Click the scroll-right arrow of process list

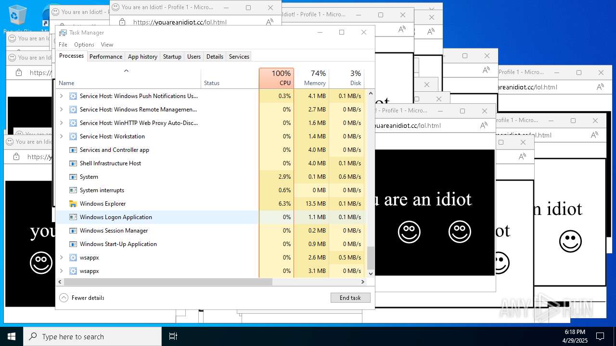[363, 282]
